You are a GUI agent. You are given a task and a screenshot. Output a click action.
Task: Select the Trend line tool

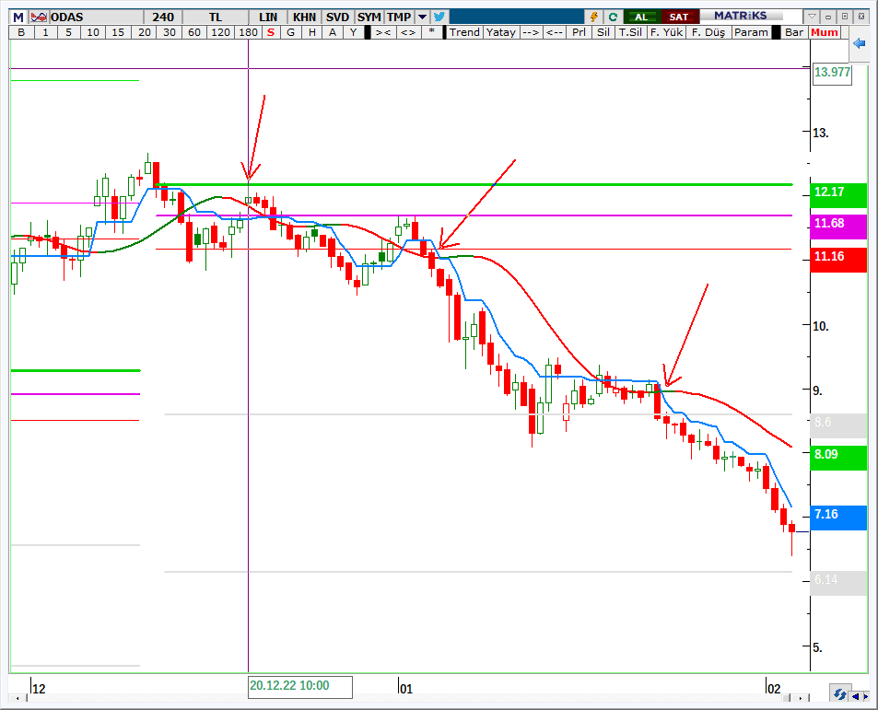464,32
